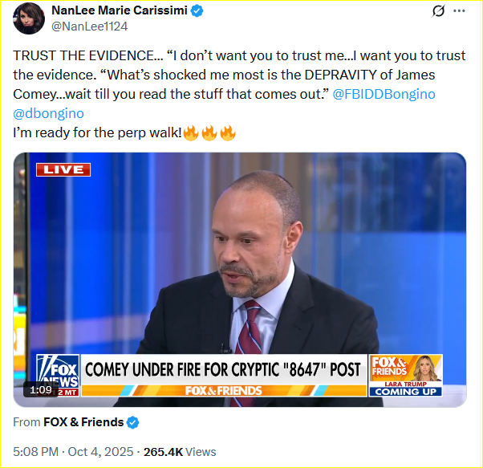Click the fire emojis in the tweet

[209, 133]
